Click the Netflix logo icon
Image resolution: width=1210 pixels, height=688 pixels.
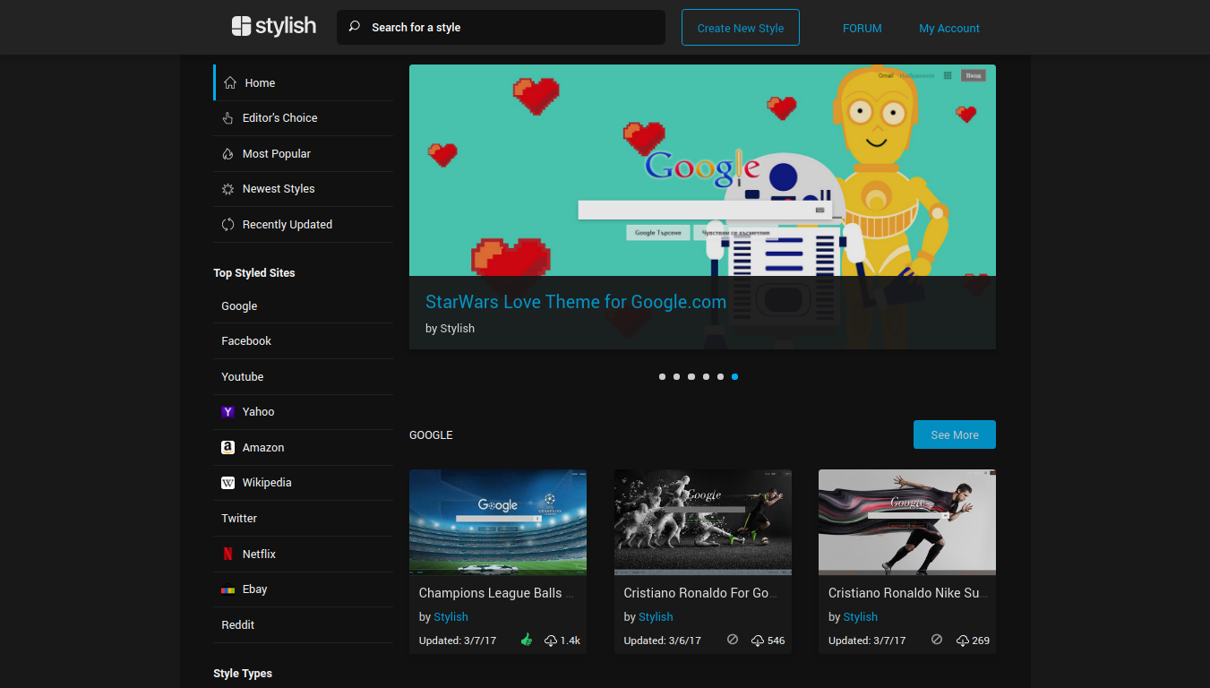point(227,554)
